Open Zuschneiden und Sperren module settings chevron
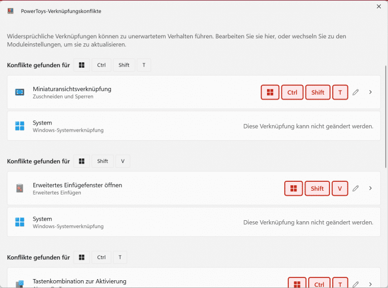The image size is (388, 288). [370, 92]
